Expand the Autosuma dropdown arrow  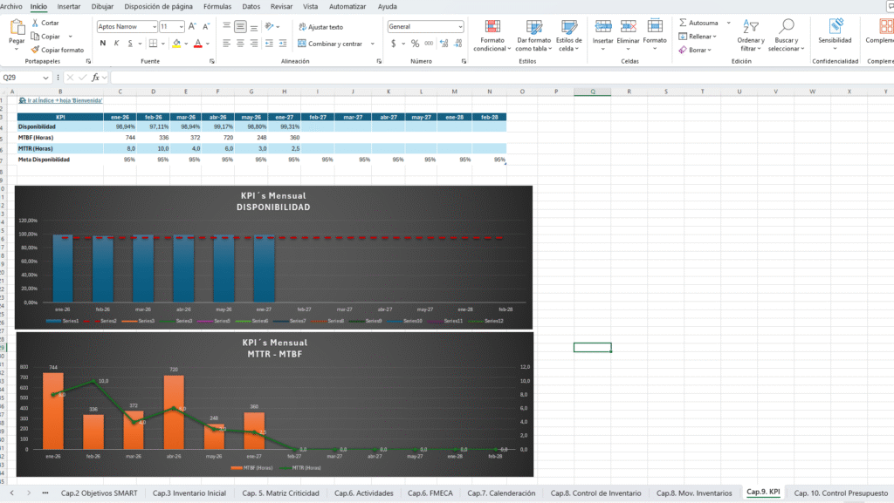(729, 23)
